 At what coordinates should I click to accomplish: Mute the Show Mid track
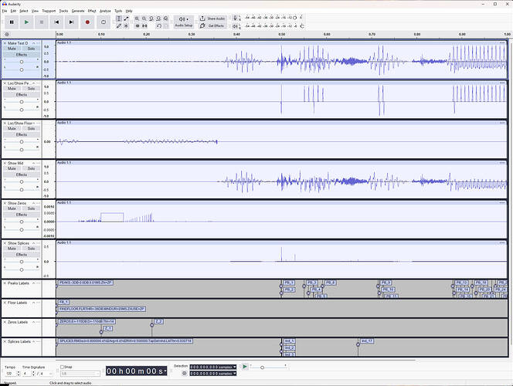12,168
